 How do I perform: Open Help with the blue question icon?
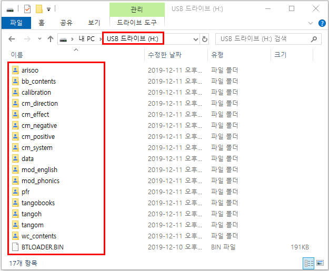(322, 23)
